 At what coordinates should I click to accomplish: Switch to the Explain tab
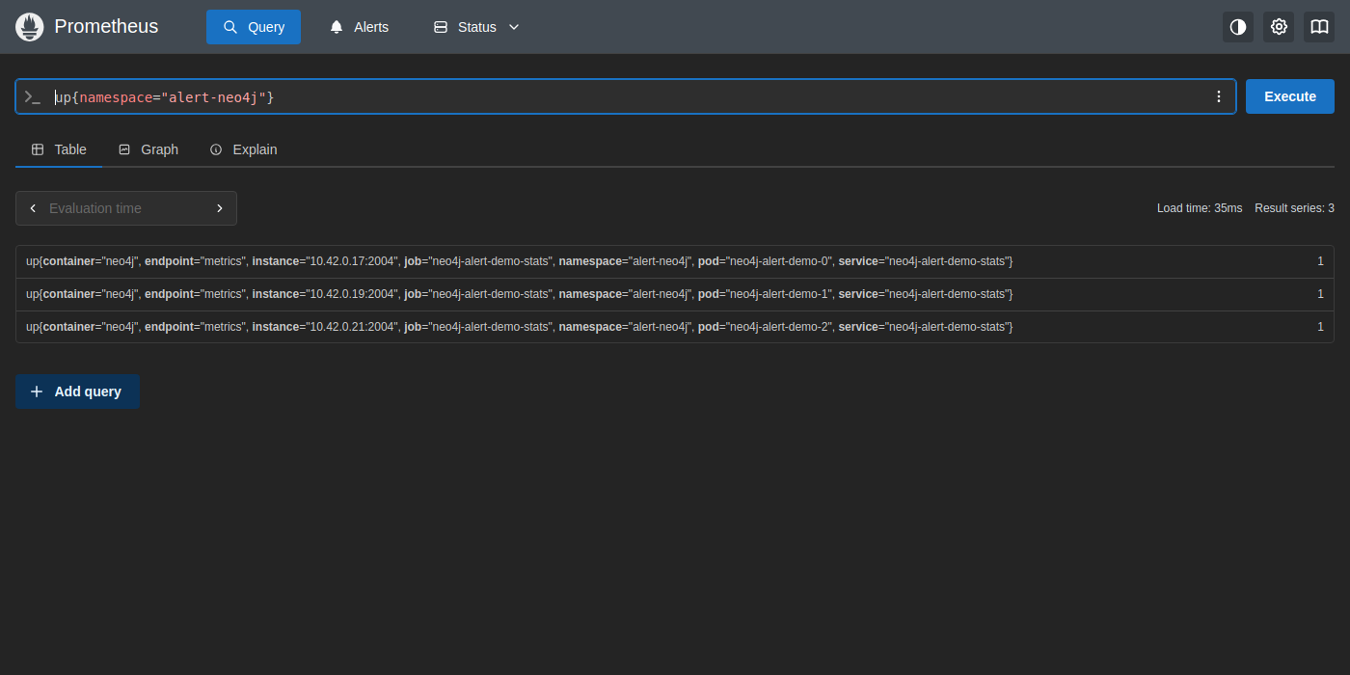click(244, 149)
